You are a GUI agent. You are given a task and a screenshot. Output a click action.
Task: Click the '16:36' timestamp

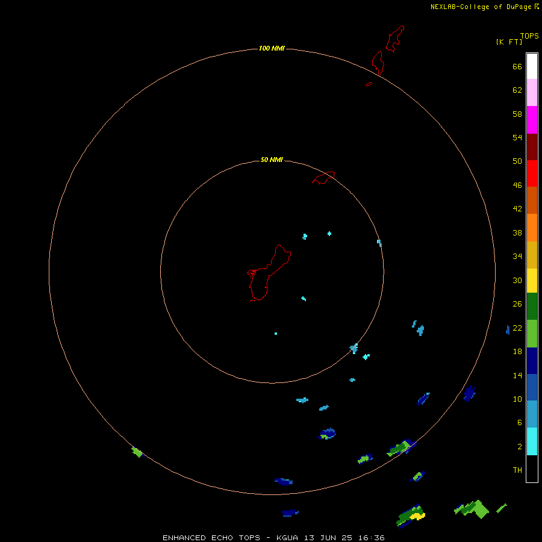point(371,538)
